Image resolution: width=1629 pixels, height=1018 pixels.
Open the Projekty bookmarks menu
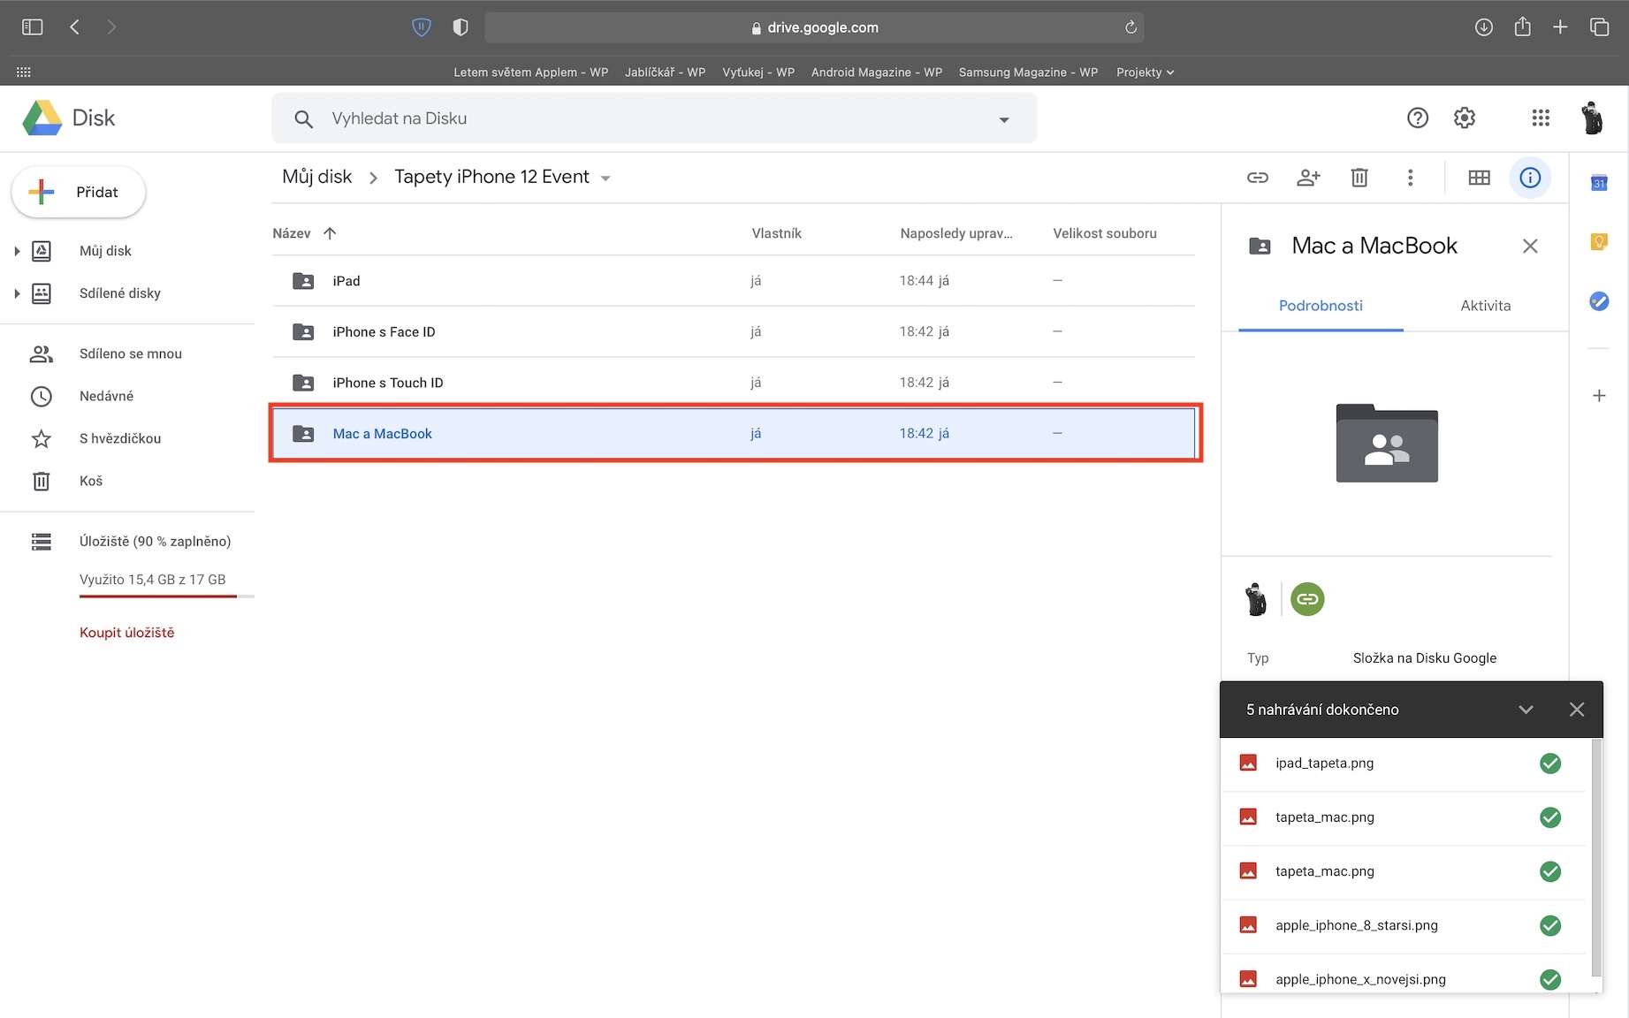click(1145, 72)
